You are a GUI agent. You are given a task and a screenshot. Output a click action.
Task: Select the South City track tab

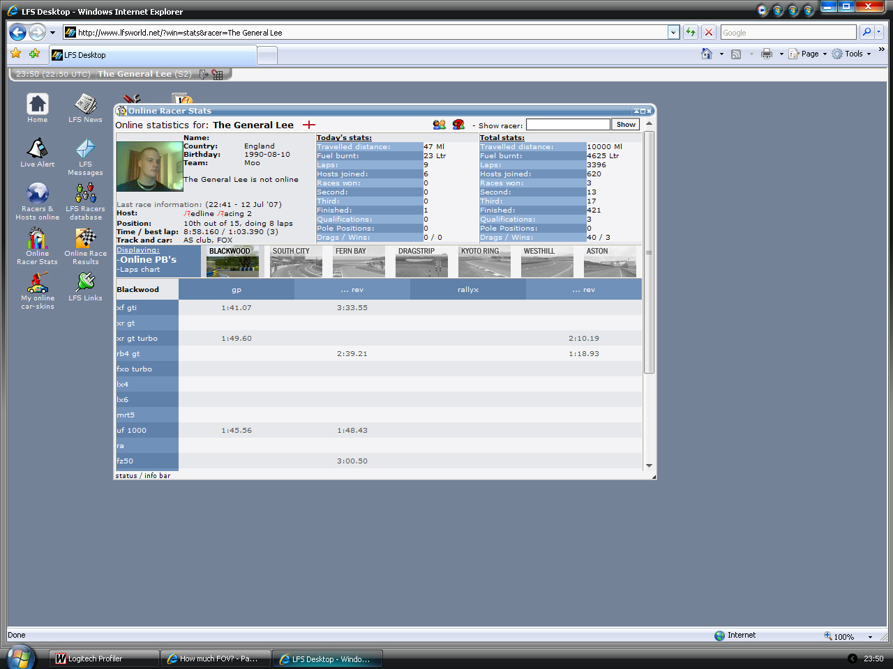pos(296,261)
